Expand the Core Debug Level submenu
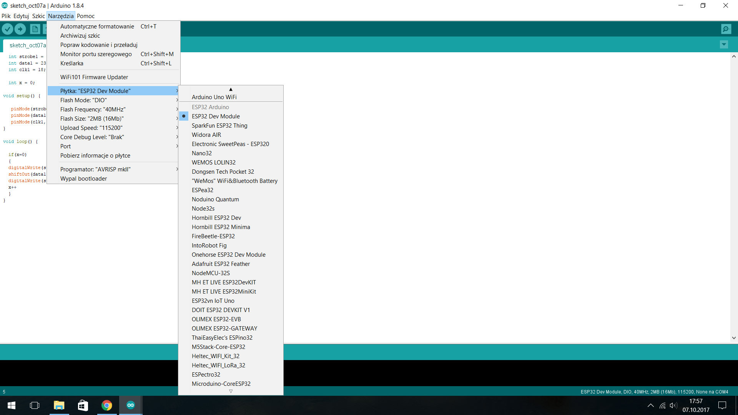This screenshot has width=738, height=415. pos(114,137)
